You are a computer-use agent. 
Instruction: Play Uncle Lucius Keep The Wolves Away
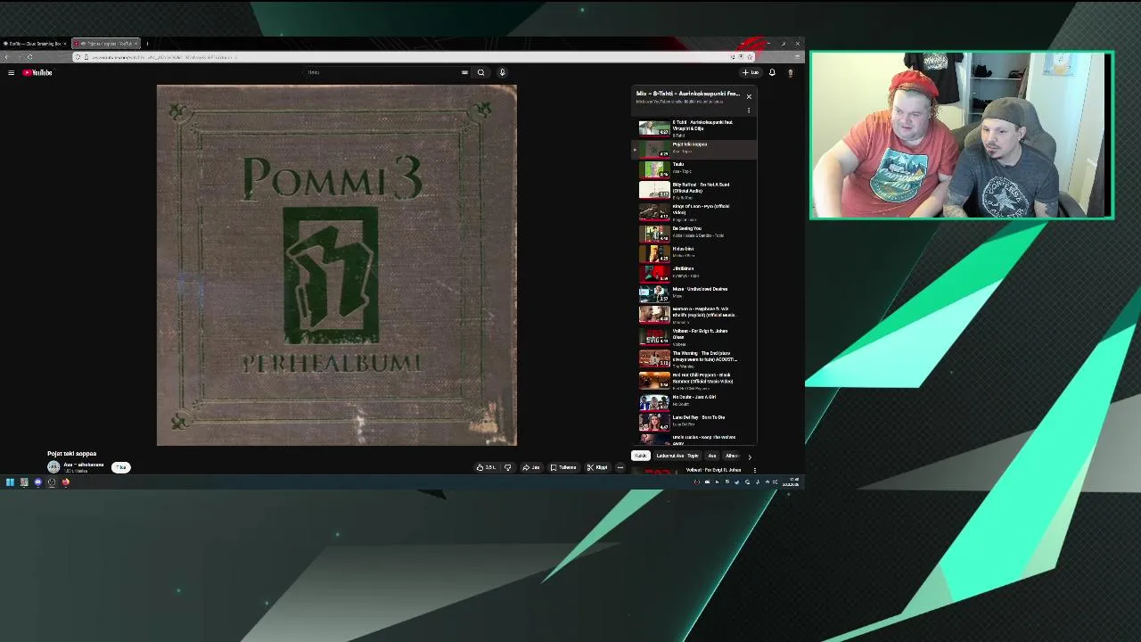point(694,439)
